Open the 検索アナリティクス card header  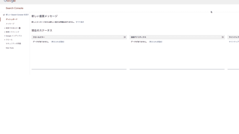177,37
